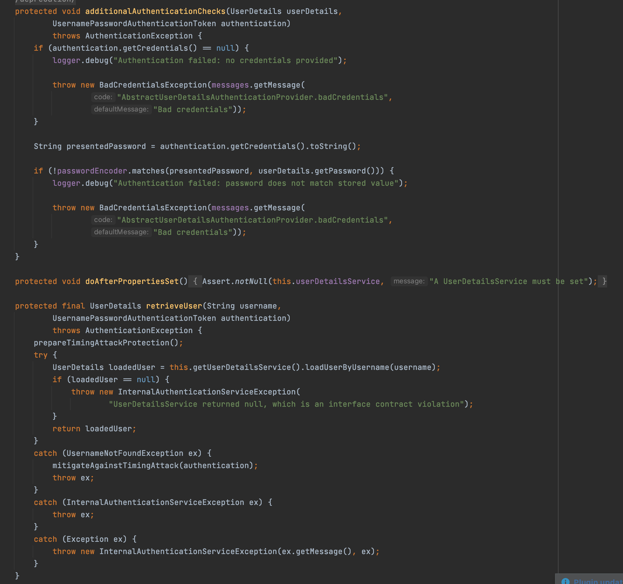Expand folded opening brace after doAfterPropertiesSet()
The image size is (623, 584).
pyautogui.click(x=195, y=281)
